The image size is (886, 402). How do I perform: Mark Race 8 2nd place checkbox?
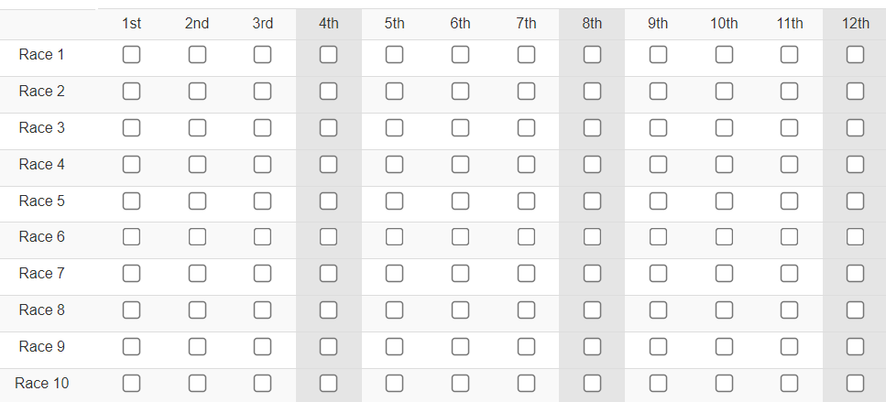pyautogui.click(x=197, y=310)
